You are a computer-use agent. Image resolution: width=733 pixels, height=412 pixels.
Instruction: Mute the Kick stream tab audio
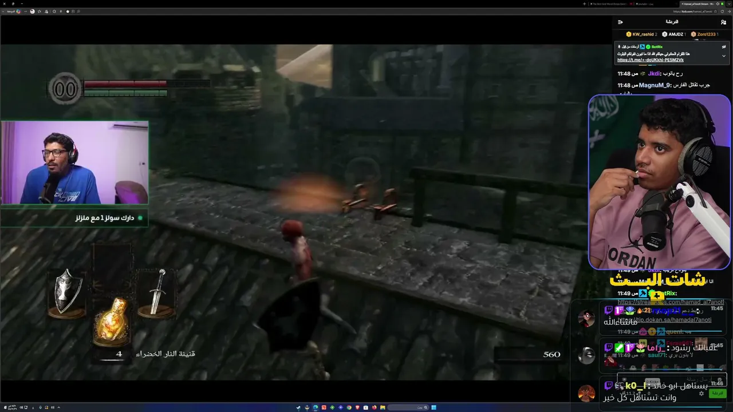(717, 4)
